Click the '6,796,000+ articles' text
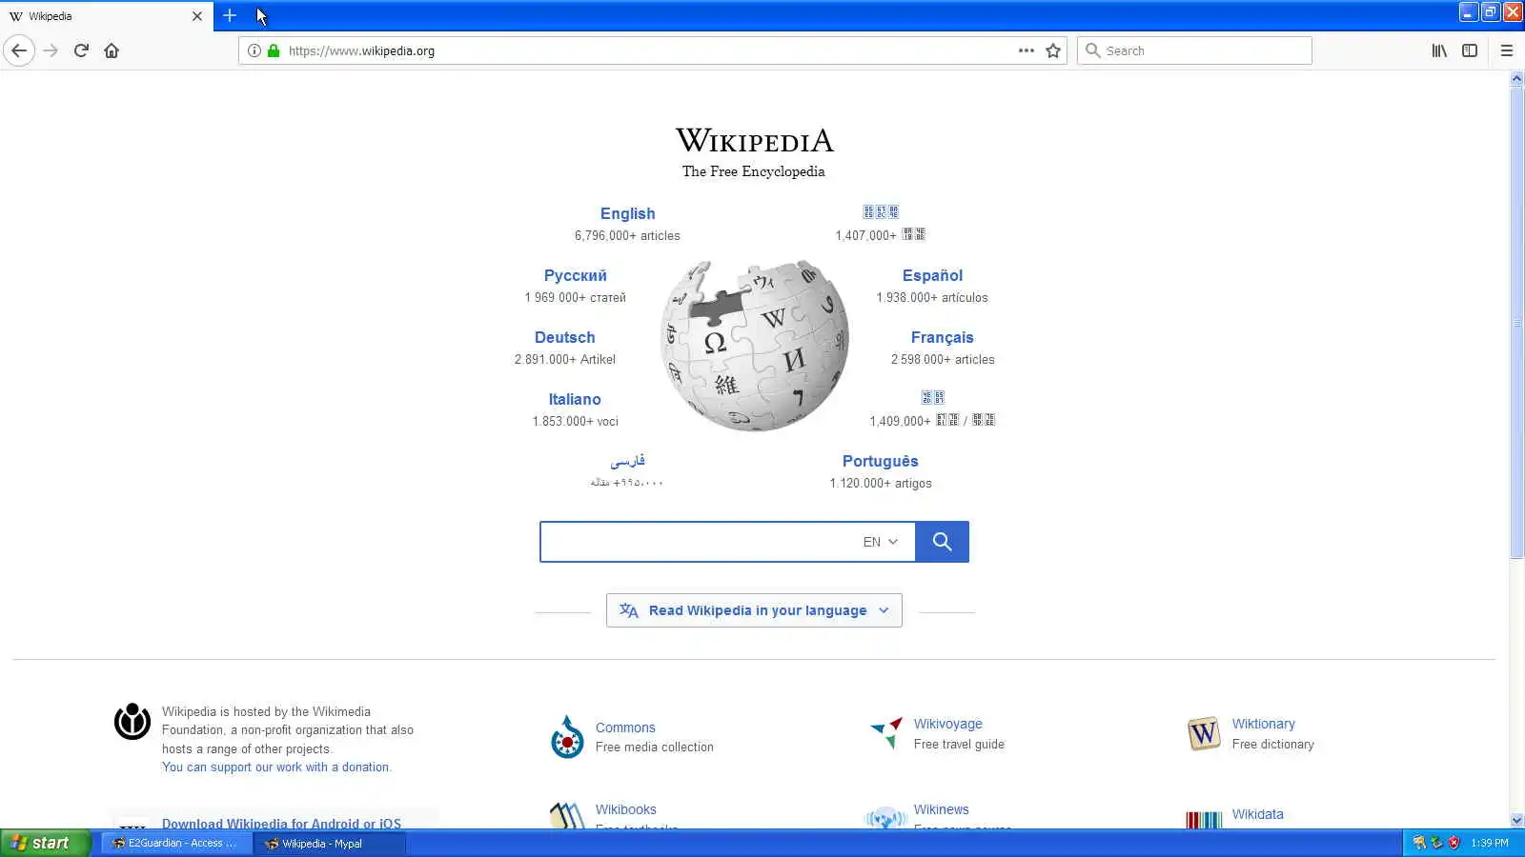Image resolution: width=1525 pixels, height=857 pixels. (627, 235)
